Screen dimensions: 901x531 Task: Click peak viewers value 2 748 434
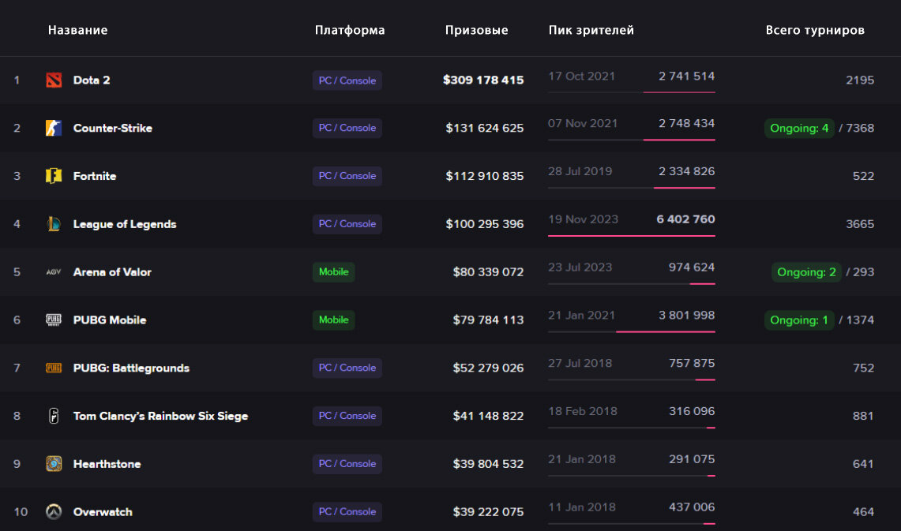687,123
